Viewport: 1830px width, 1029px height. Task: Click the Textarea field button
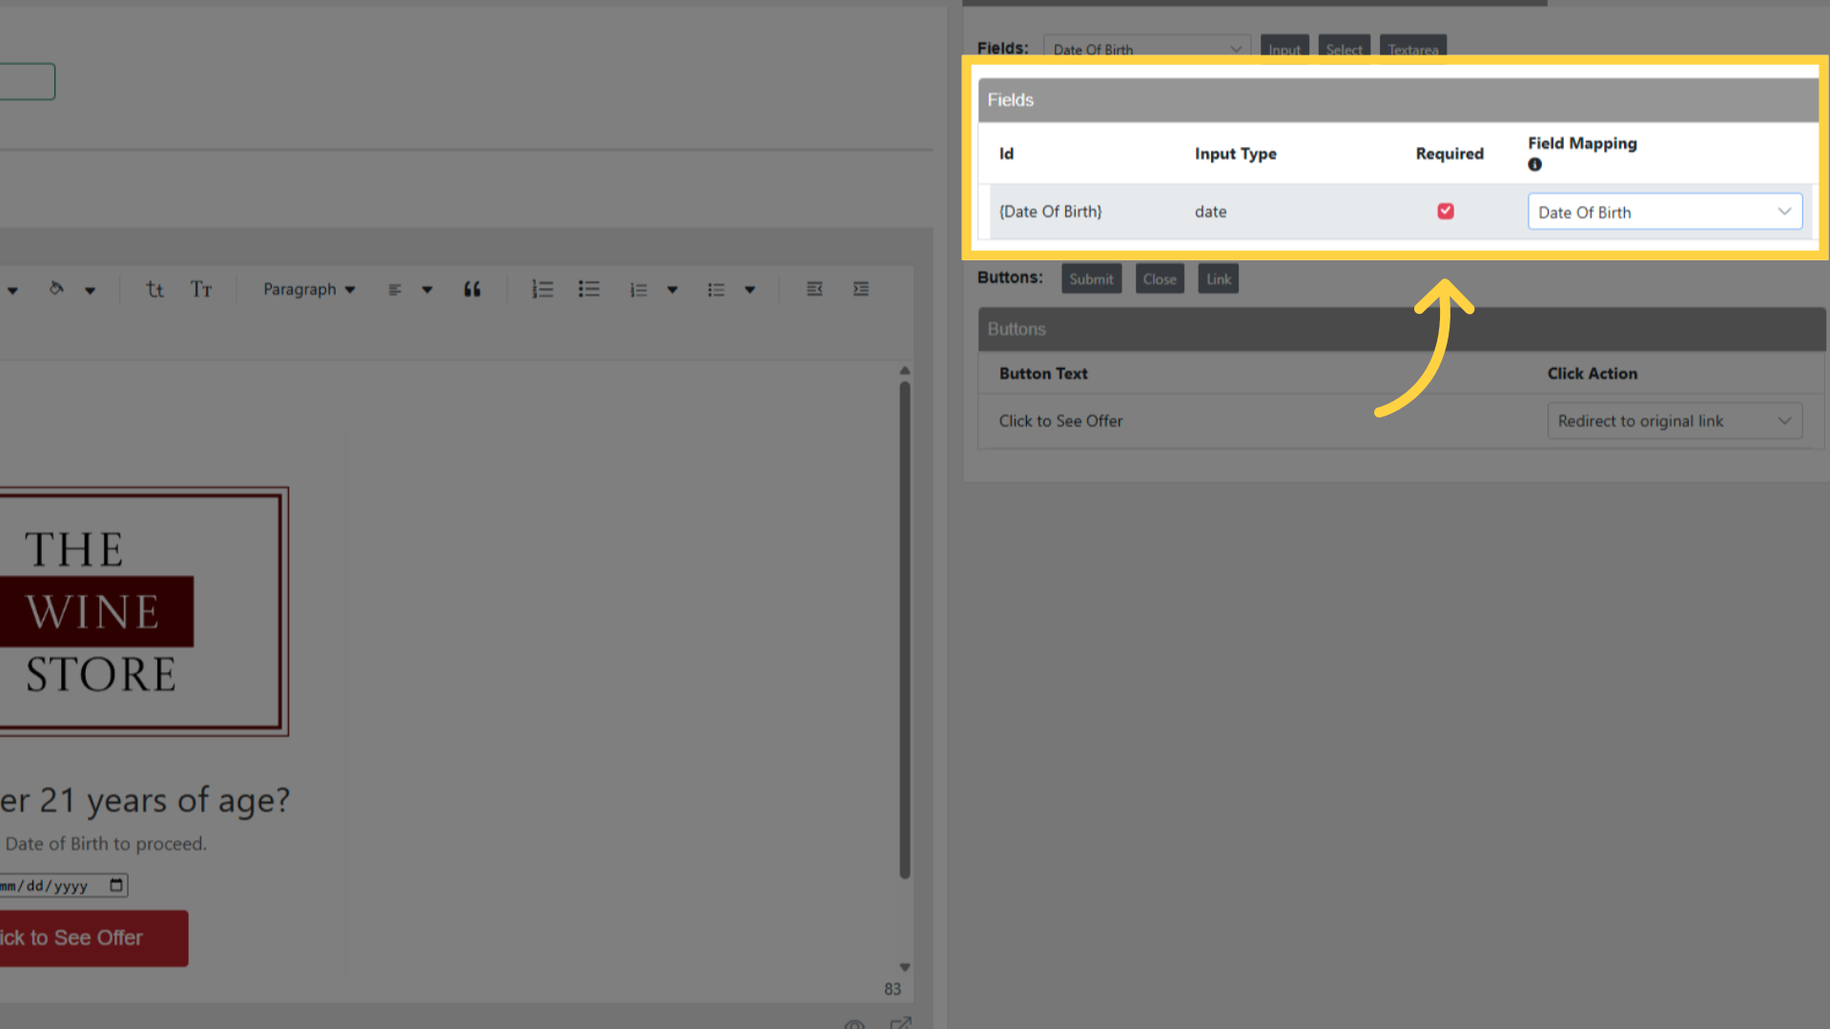tap(1412, 49)
